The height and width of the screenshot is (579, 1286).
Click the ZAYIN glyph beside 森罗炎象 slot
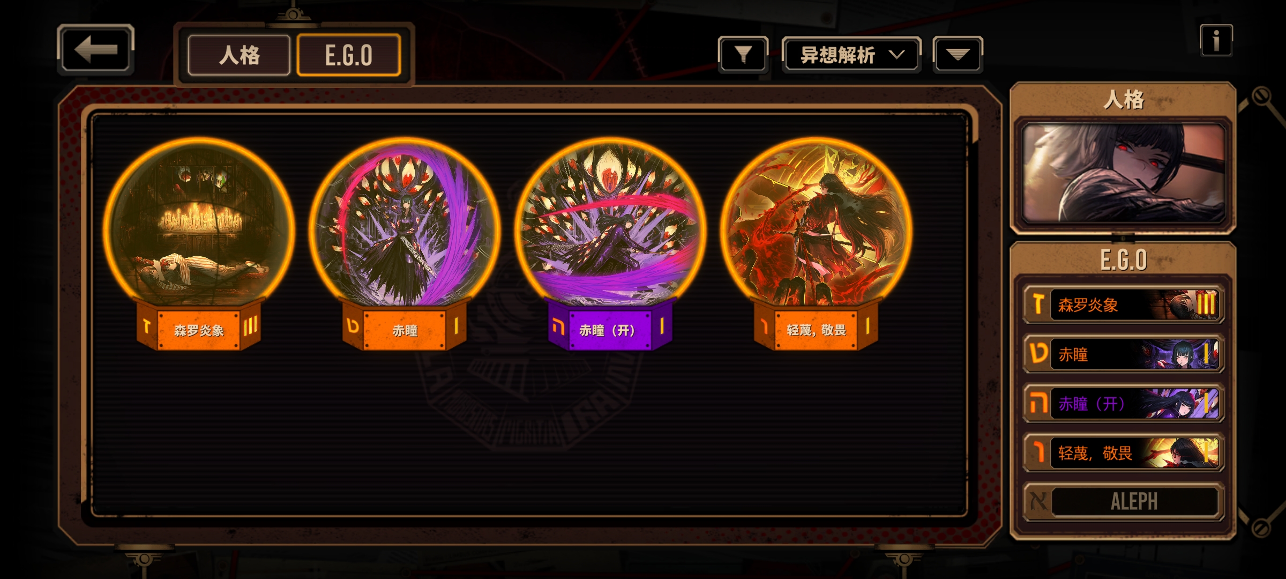click(x=1038, y=305)
